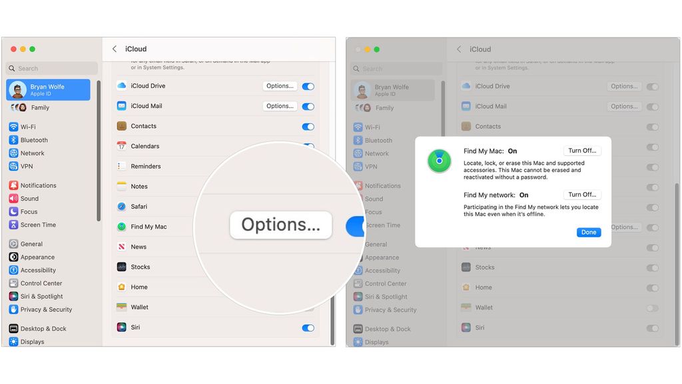The height and width of the screenshot is (384, 682).
Task: Click the Wallet app icon
Action: coord(122,307)
